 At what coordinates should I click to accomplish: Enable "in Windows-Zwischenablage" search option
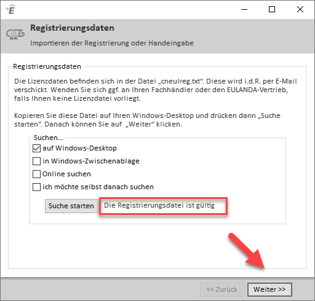click(36, 161)
